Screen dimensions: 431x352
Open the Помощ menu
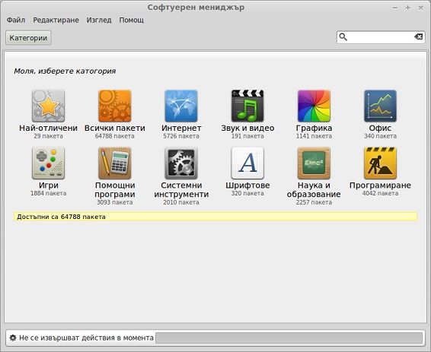point(132,20)
